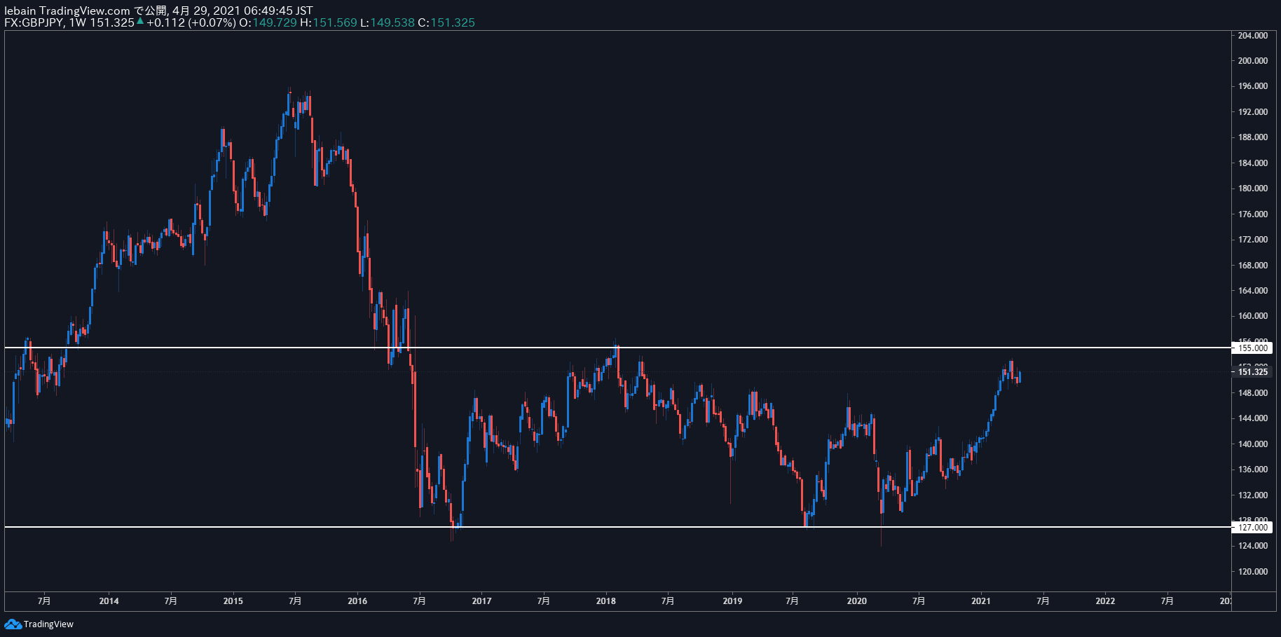Click the lebain author name in header

(20, 11)
